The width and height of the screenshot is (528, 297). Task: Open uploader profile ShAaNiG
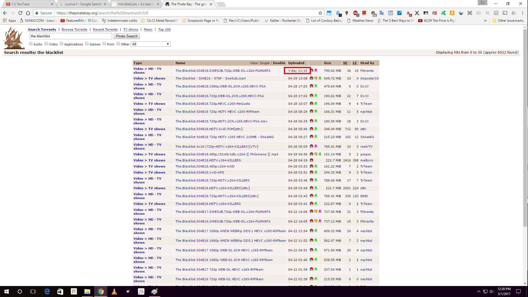pos(367,137)
